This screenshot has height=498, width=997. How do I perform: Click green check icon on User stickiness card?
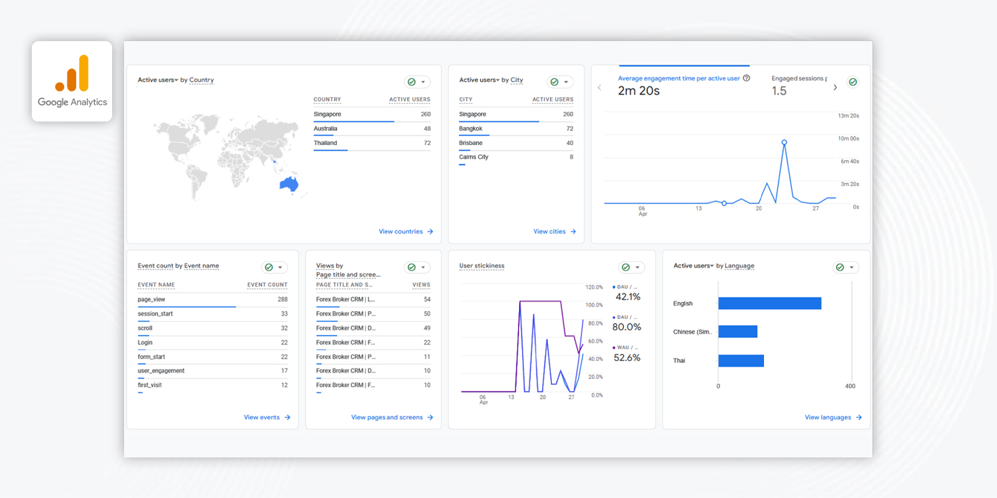click(x=626, y=268)
